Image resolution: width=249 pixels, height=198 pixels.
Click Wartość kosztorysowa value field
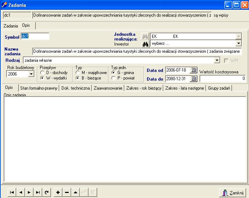pos(223,78)
